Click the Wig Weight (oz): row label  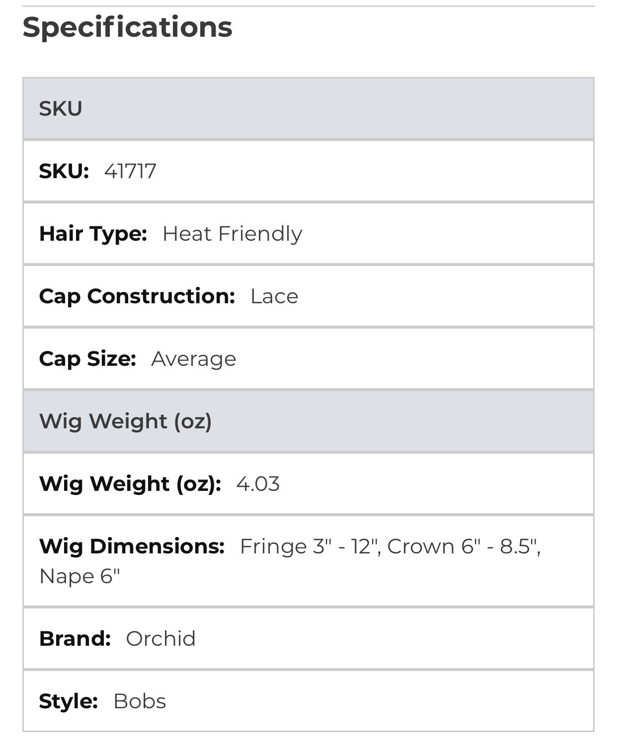(130, 484)
